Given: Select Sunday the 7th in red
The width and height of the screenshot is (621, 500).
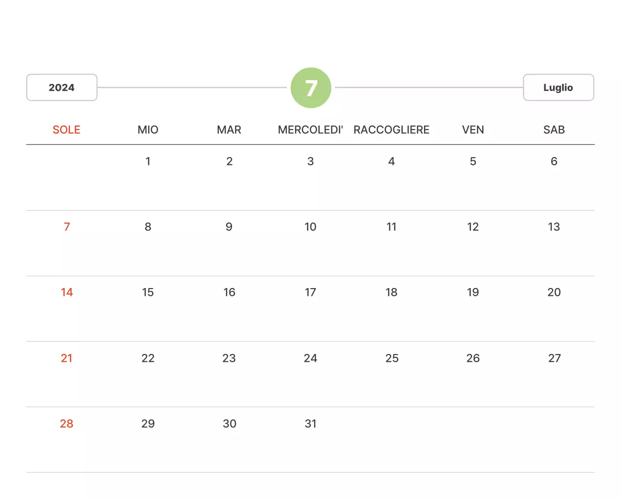Looking at the screenshot, I should coord(67,227).
